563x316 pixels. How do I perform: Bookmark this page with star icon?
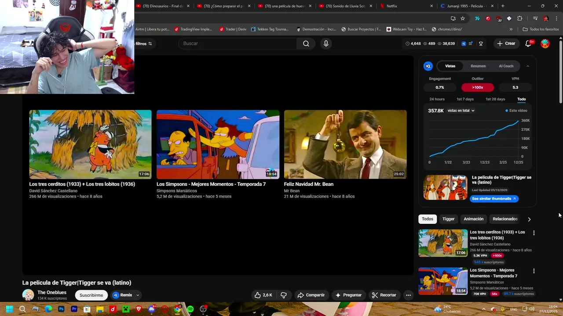[463, 18]
